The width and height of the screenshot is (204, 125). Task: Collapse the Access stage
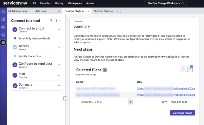pos(59,47)
